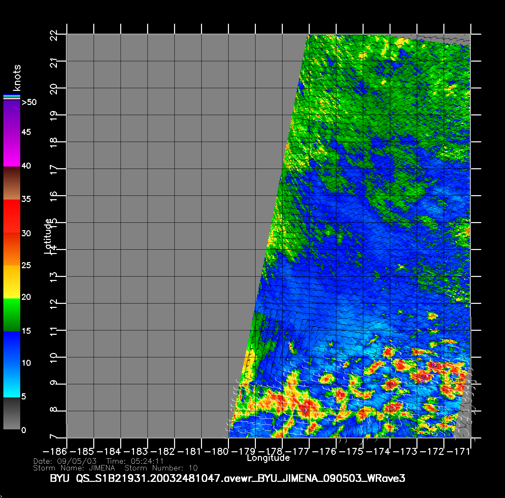
Task: Click the 22 latitude tick label
Action: 54,35
